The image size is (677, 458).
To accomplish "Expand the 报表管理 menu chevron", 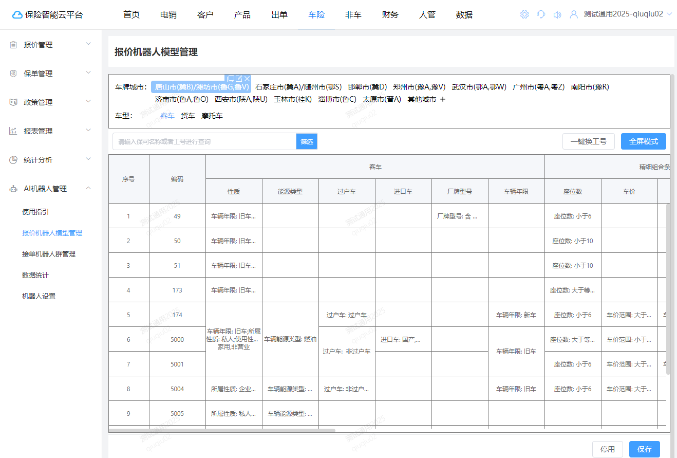I will coord(88,131).
